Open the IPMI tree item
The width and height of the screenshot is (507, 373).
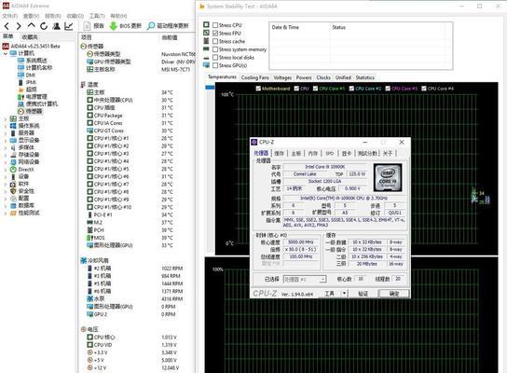point(31,82)
